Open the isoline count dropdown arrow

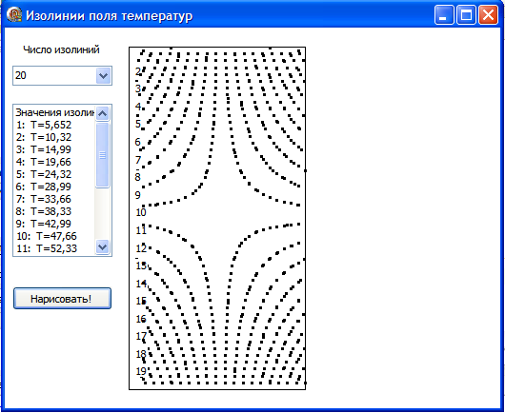tap(104, 76)
